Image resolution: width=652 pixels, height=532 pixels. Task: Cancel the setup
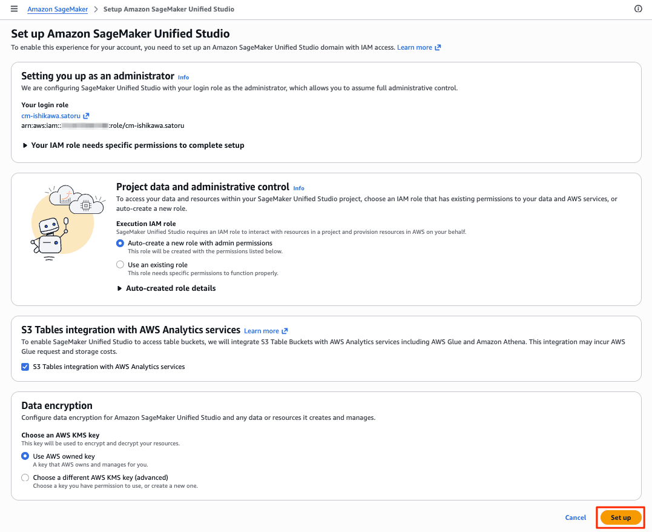(x=576, y=517)
